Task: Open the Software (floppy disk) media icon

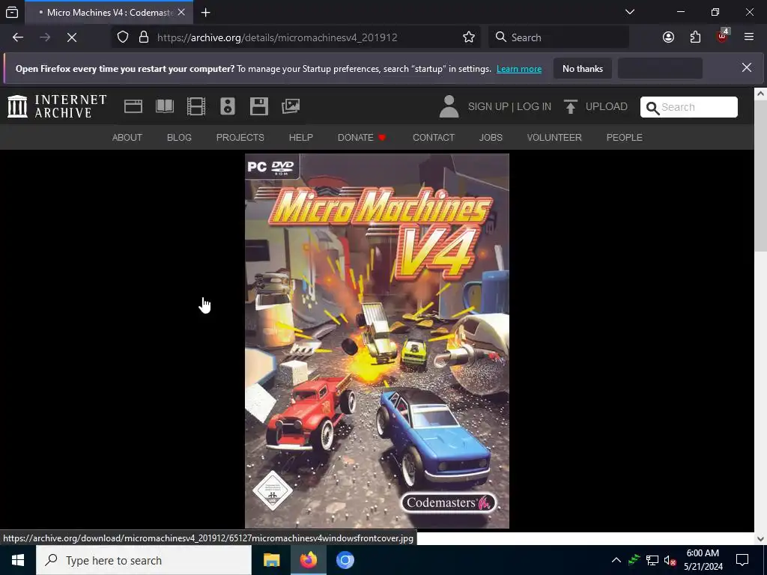Action: pyautogui.click(x=258, y=106)
